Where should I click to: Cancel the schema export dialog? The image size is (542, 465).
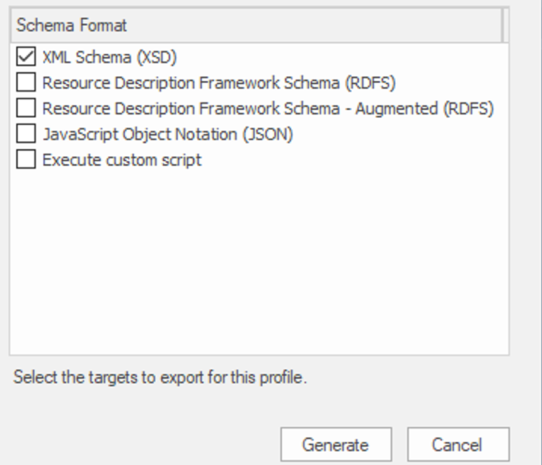point(458,445)
